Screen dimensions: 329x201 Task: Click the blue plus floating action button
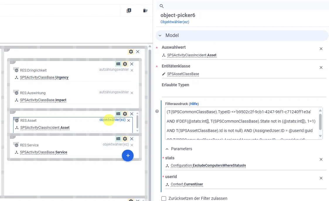click(x=128, y=156)
